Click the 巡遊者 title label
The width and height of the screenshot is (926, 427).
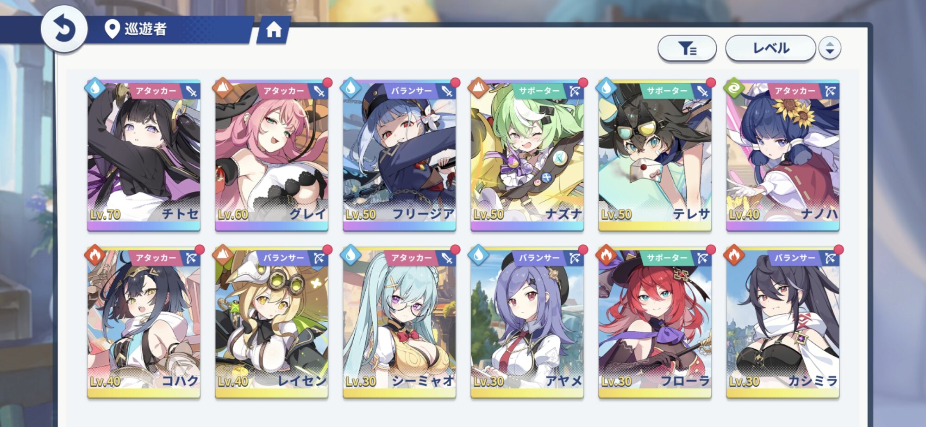pos(145,29)
